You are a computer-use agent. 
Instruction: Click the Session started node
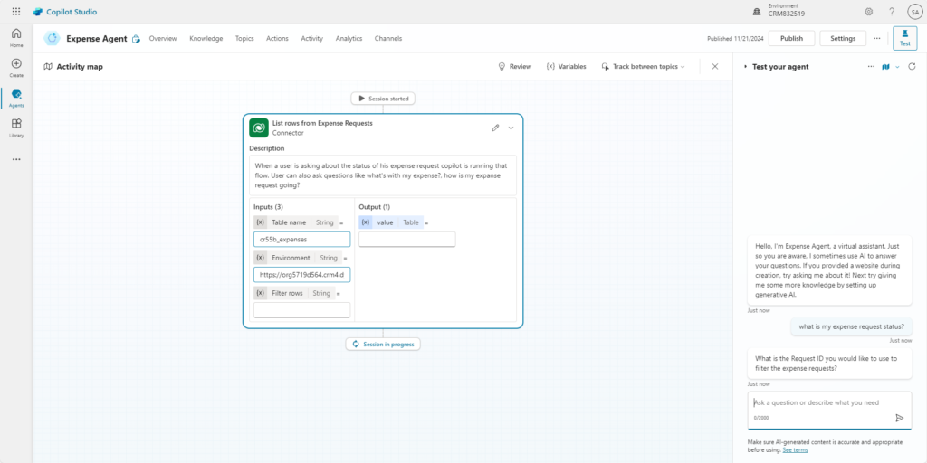(x=383, y=99)
